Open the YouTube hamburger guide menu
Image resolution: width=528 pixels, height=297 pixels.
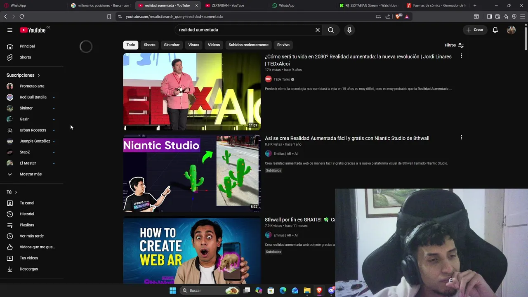(10, 30)
